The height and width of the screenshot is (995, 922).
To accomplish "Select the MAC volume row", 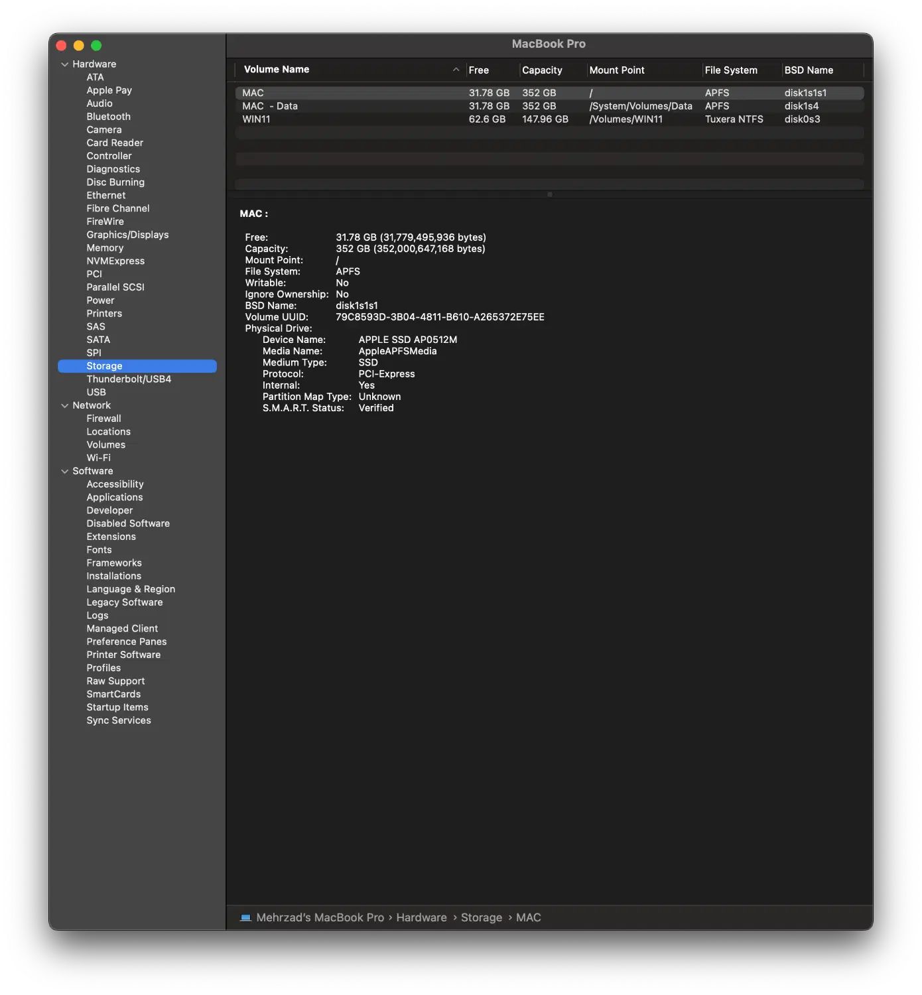I will [549, 93].
